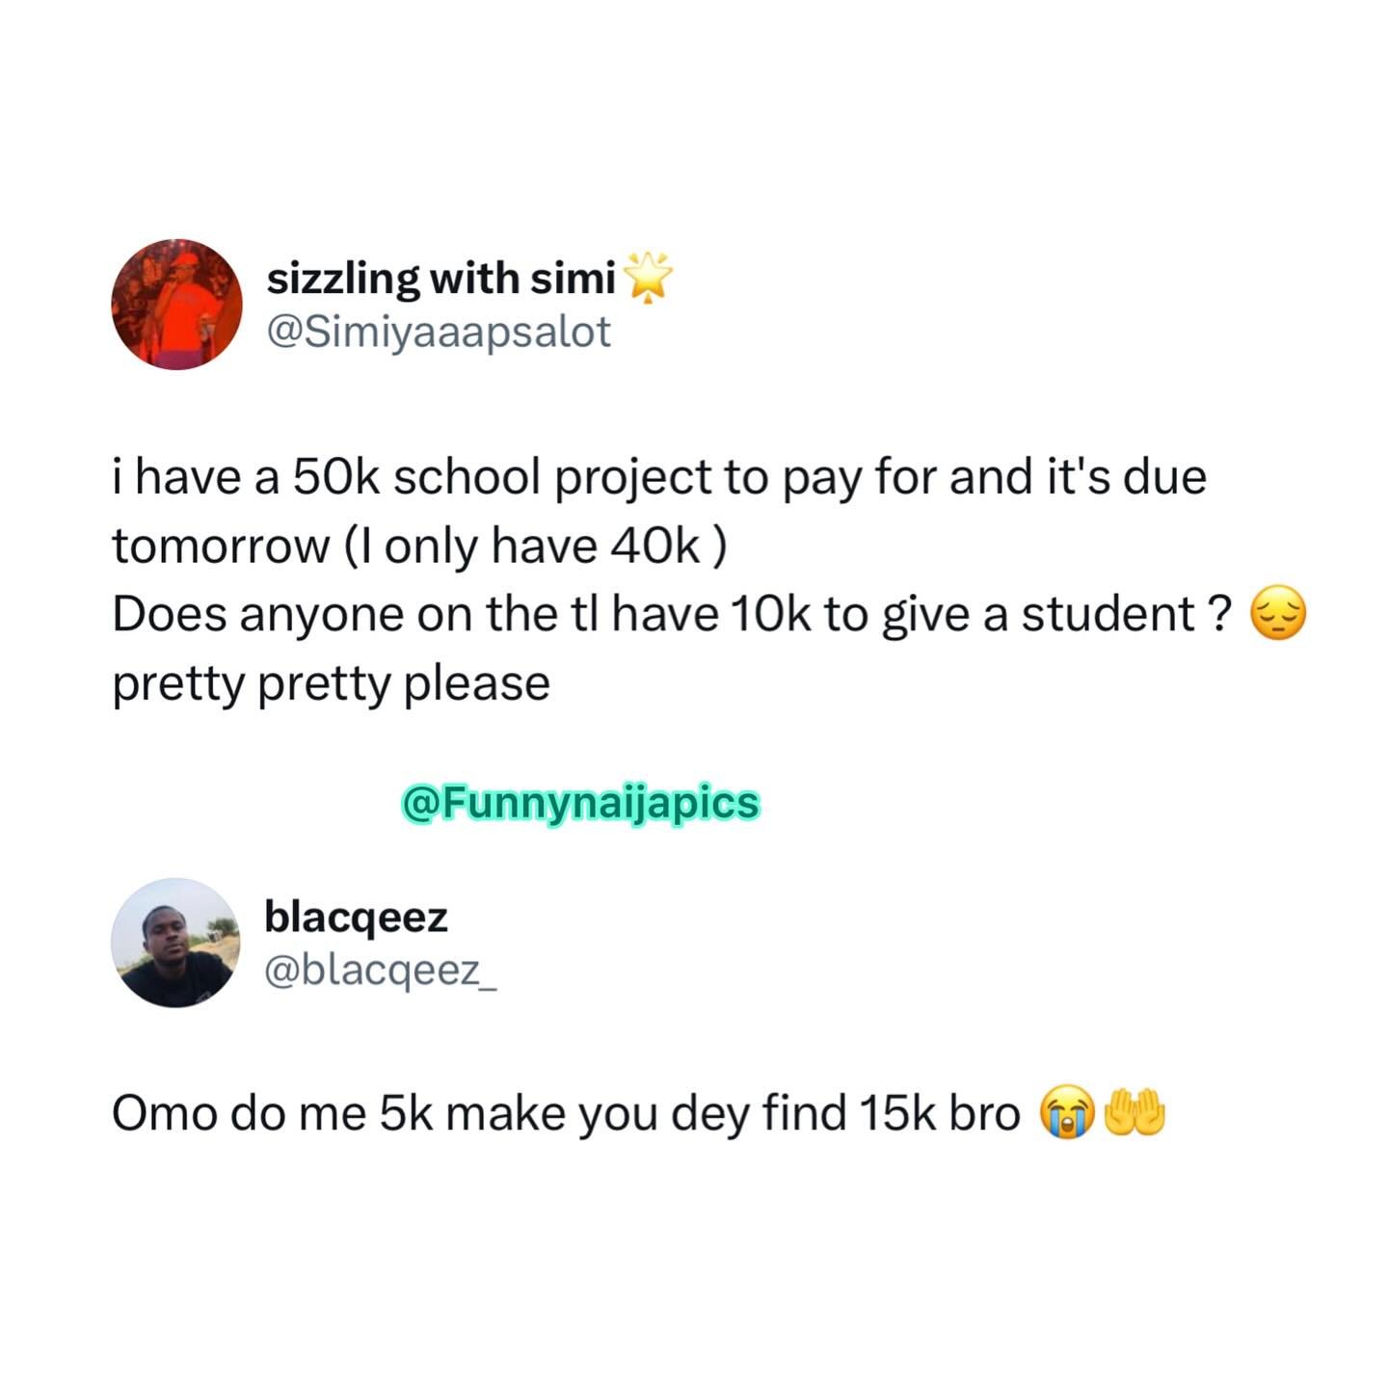
Task: Open the @blacqeez_ handle link
Action: point(381,972)
